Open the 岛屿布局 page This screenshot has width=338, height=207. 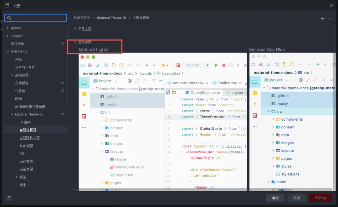tap(26, 161)
